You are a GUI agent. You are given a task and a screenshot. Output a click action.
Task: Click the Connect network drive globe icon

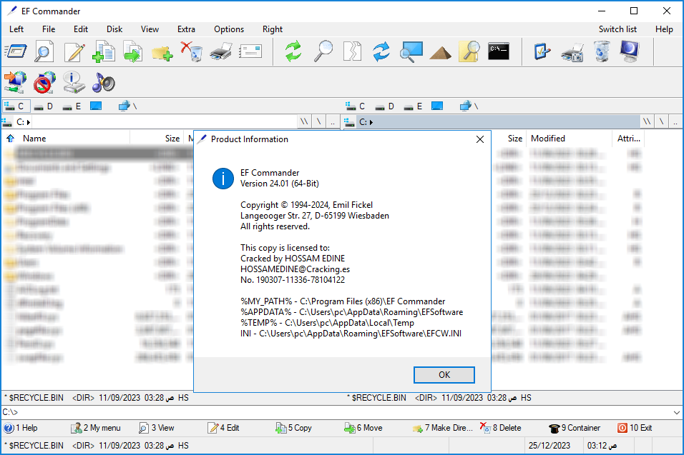15,82
